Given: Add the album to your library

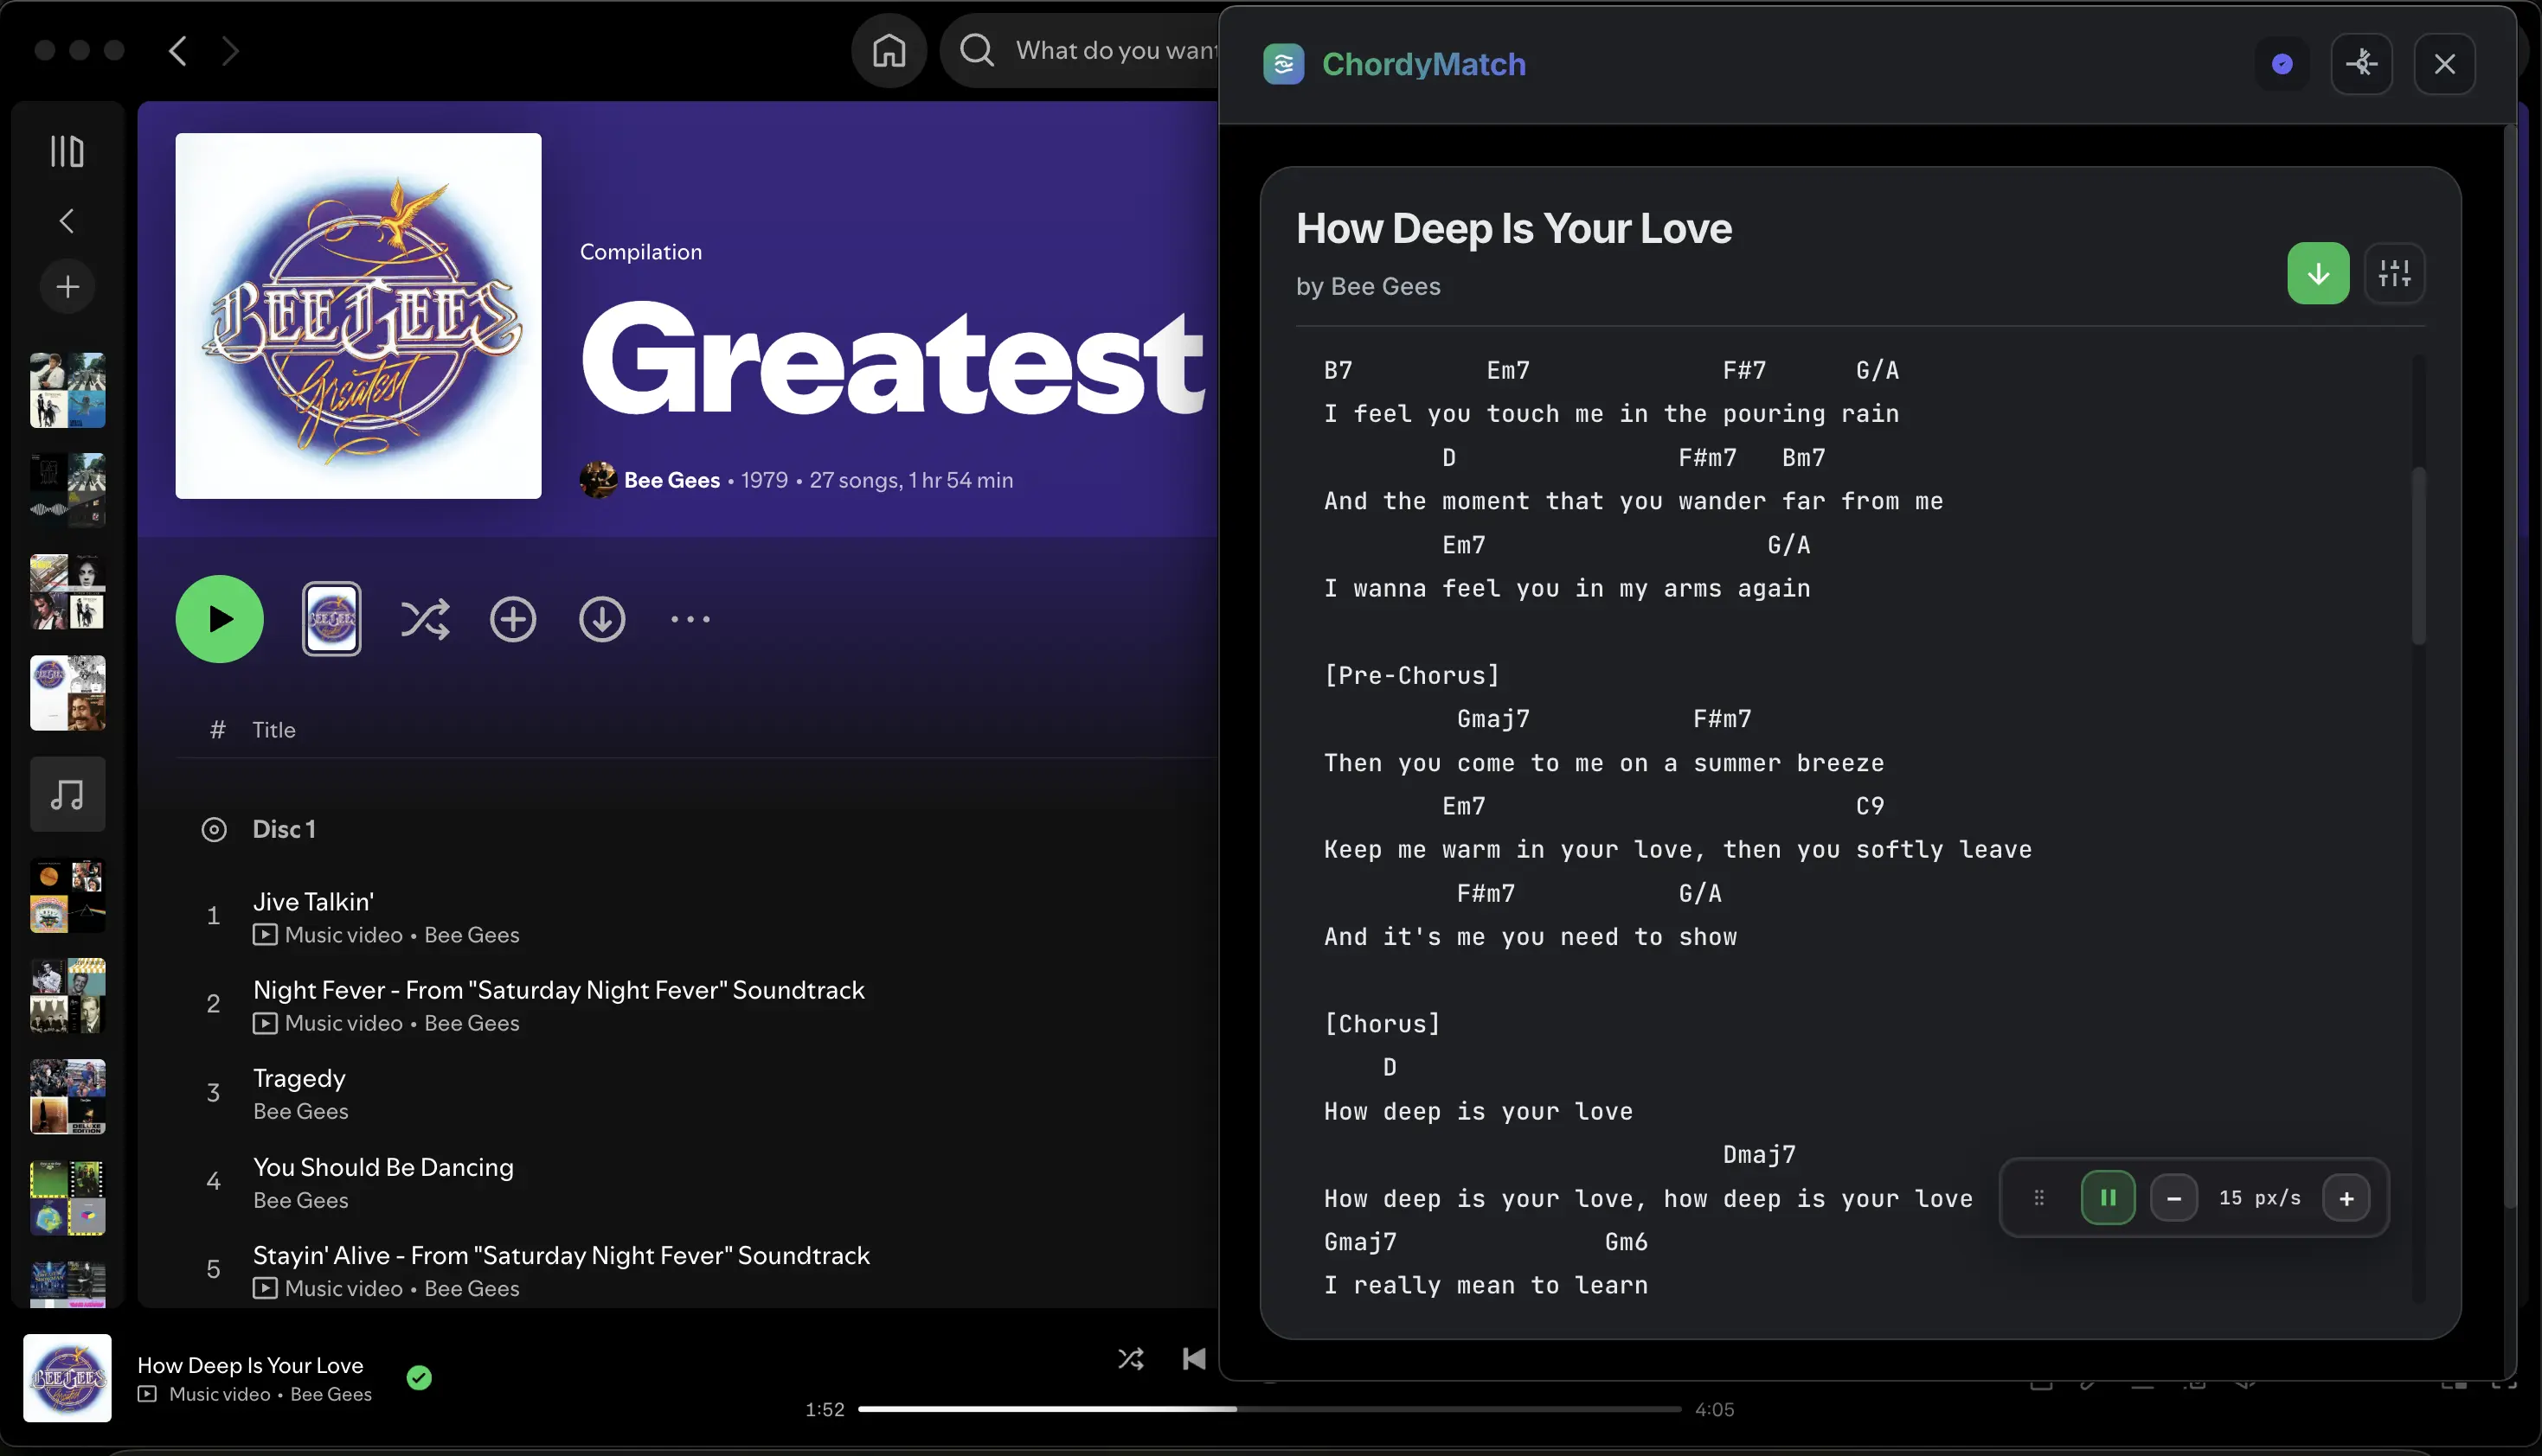Looking at the screenshot, I should pyautogui.click(x=512, y=619).
